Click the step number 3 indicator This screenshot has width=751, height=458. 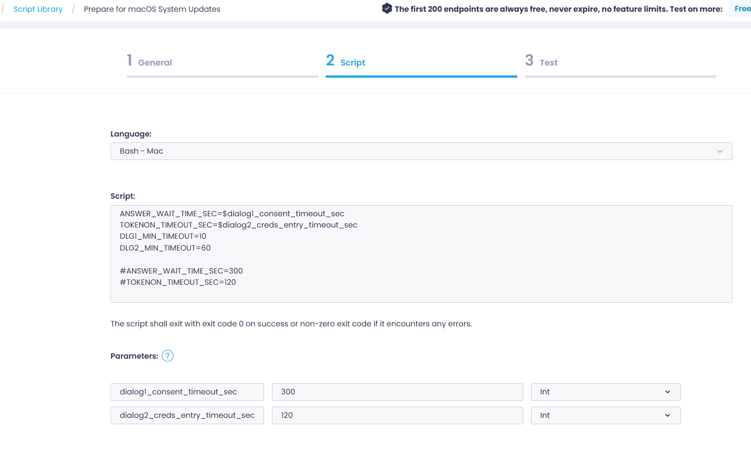point(530,60)
